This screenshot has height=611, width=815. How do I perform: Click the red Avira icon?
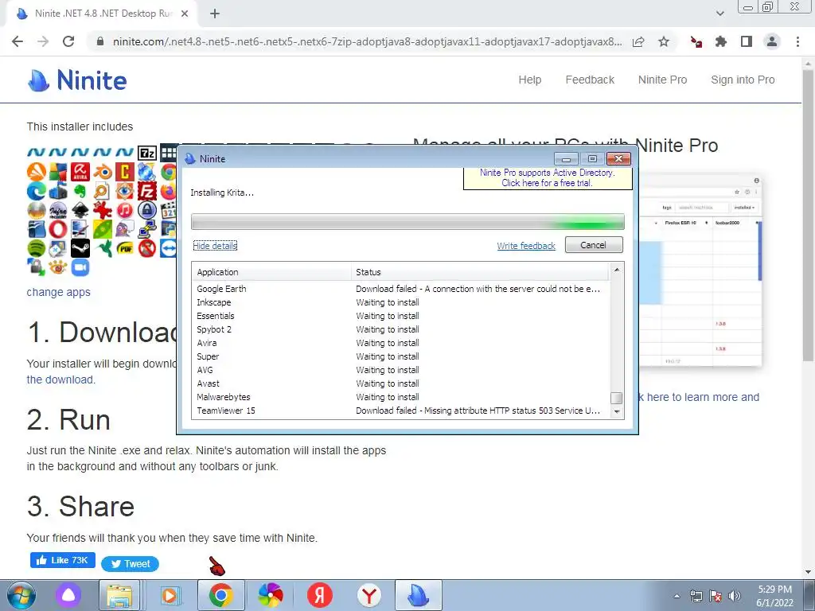[80, 172]
